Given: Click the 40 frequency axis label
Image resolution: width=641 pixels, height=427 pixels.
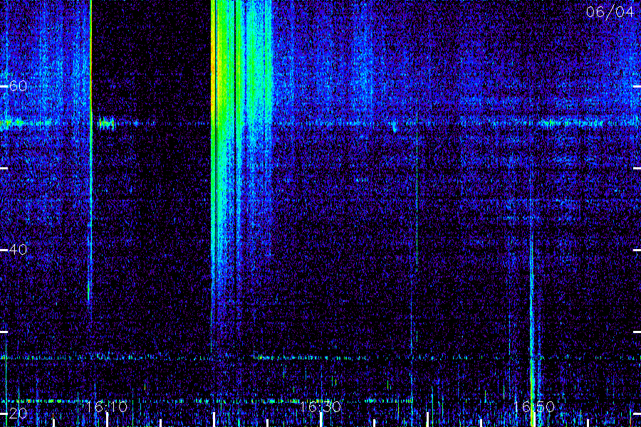Looking at the screenshot, I should coord(18,249).
